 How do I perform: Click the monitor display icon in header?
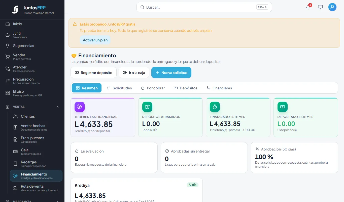pyautogui.click(x=320, y=7)
